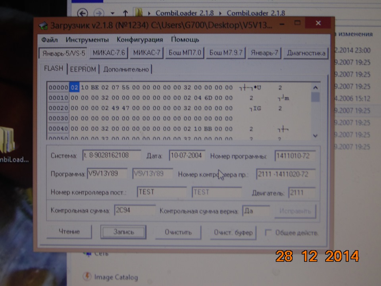Click hex row address 00030

coord(58,118)
